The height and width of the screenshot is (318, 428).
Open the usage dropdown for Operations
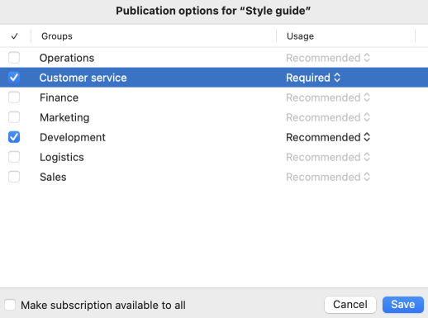tap(328, 58)
